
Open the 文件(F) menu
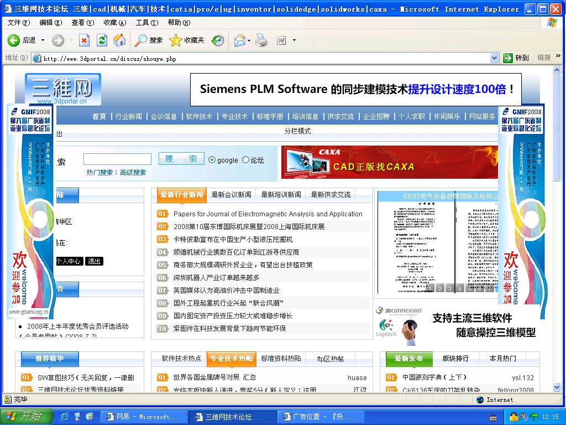tap(18, 22)
